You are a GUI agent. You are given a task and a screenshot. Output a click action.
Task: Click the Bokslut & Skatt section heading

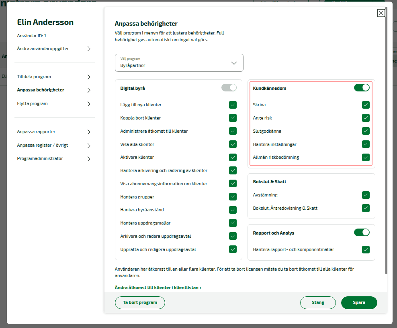[x=269, y=182]
